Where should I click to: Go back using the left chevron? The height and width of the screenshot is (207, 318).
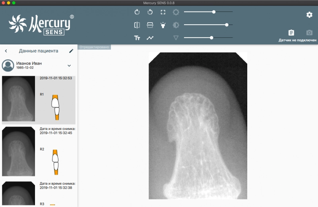pyautogui.click(x=6, y=51)
